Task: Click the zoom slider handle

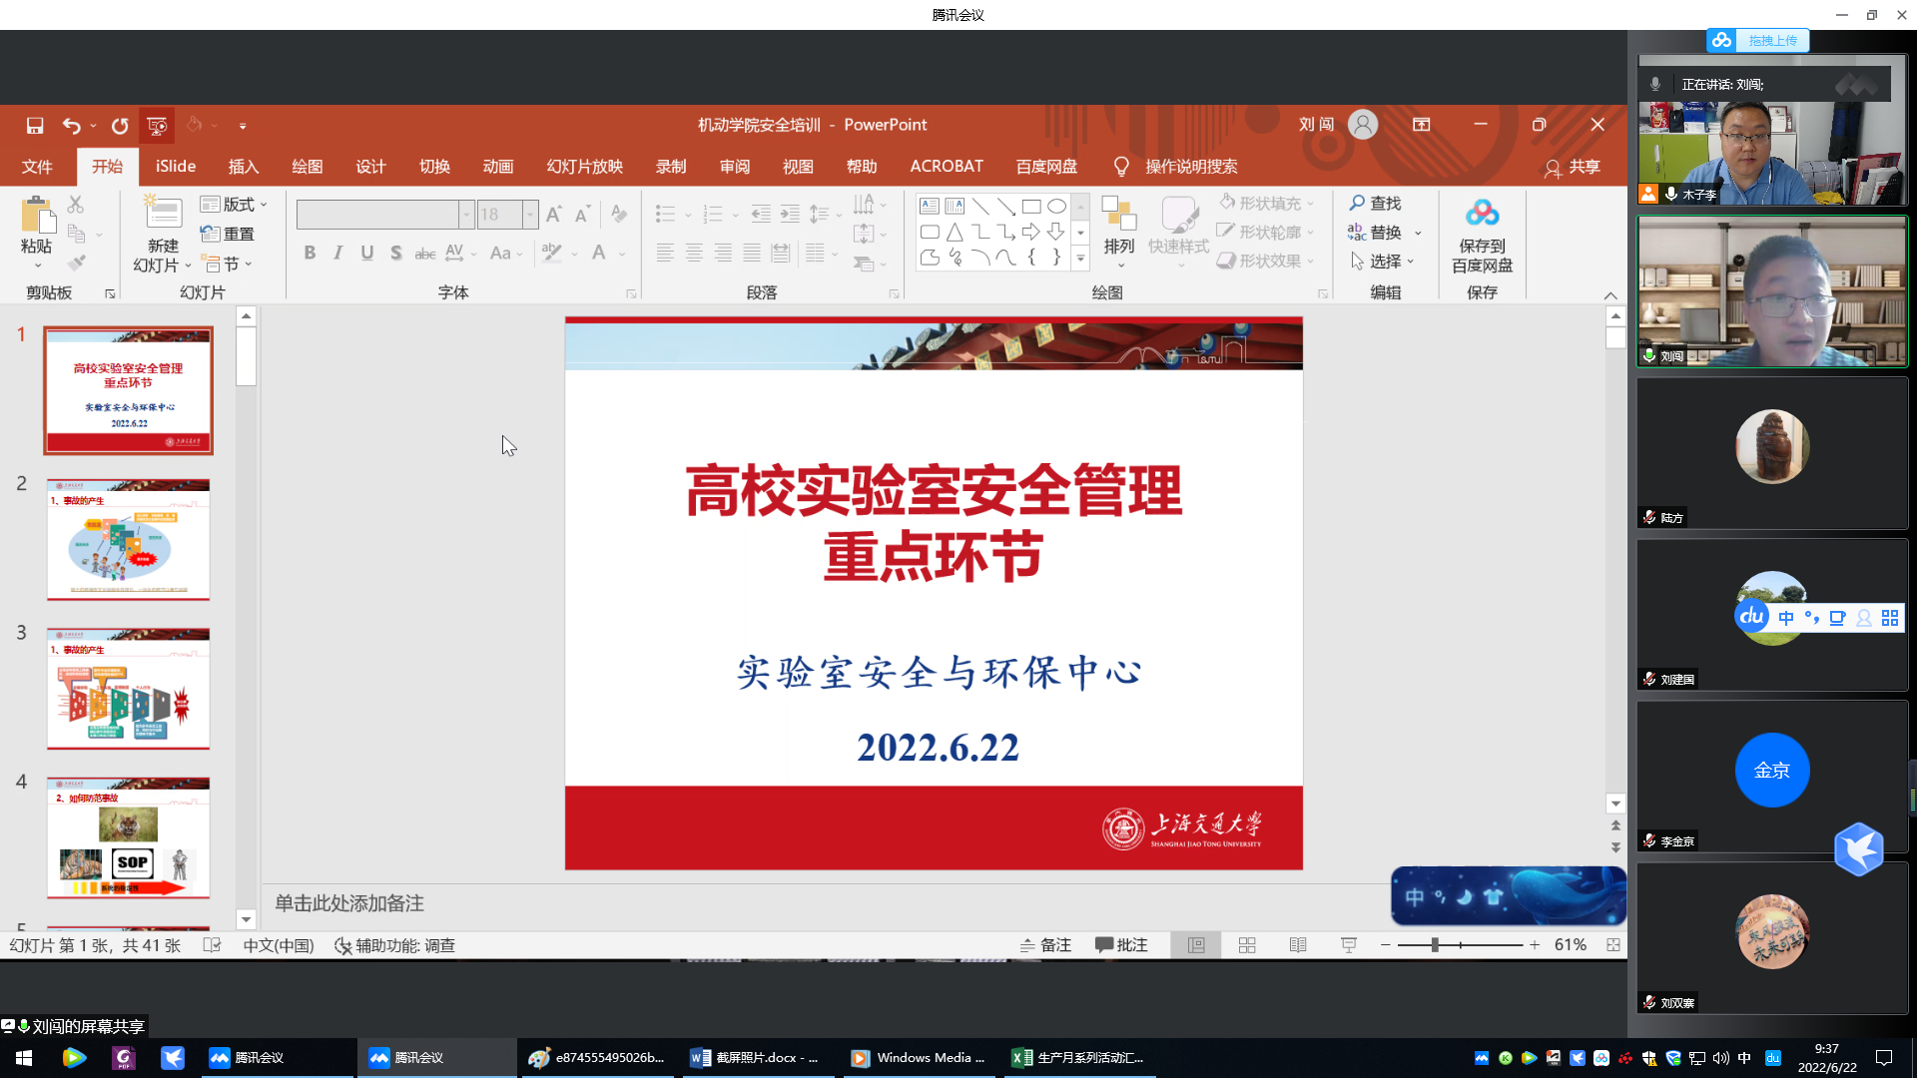Action: 1435,945
